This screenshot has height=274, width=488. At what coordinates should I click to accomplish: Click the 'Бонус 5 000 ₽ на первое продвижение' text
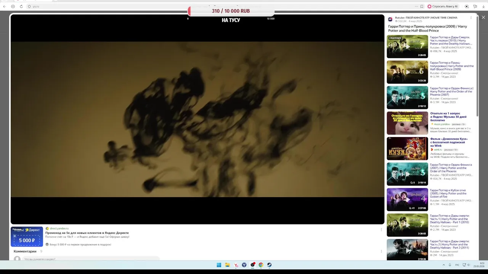tap(80, 244)
